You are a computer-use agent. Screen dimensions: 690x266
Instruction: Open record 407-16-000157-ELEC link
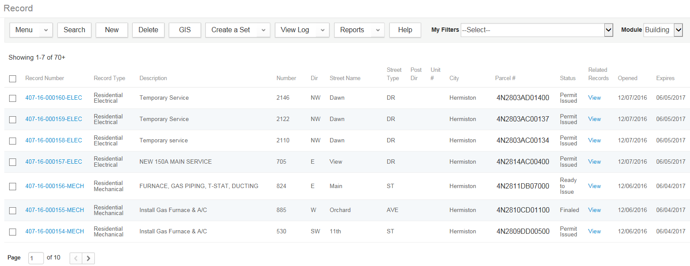pyautogui.click(x=54, y=162)
